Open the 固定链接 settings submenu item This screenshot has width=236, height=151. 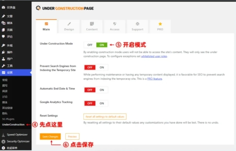click(x=7, y=108)
